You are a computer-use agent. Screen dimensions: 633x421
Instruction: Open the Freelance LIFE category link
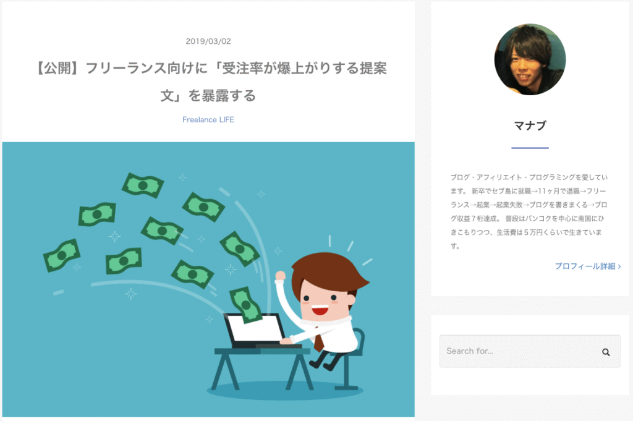click(x=208, y=119)
